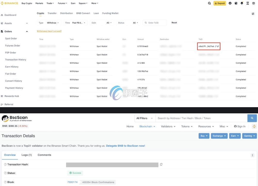The image size is (258, 186).
Task: Click the export history icon
Action: pos(253,14)
